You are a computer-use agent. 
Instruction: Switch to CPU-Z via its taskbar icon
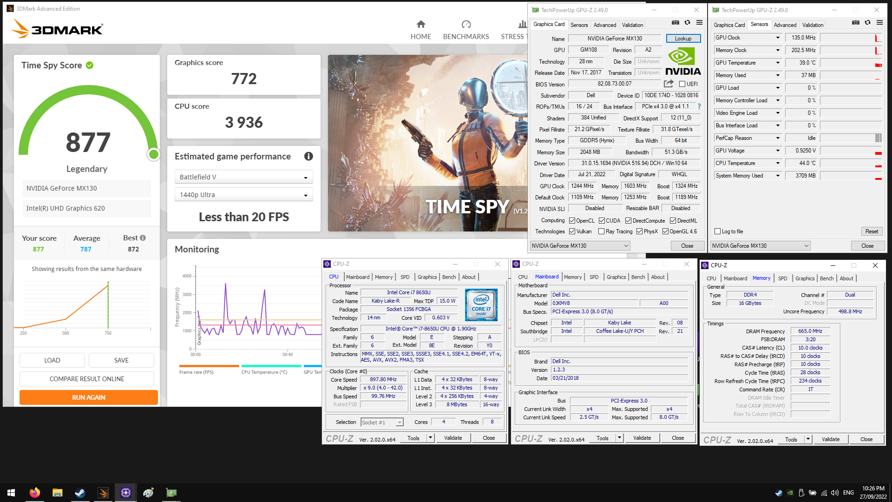click(x=125, y=493)
